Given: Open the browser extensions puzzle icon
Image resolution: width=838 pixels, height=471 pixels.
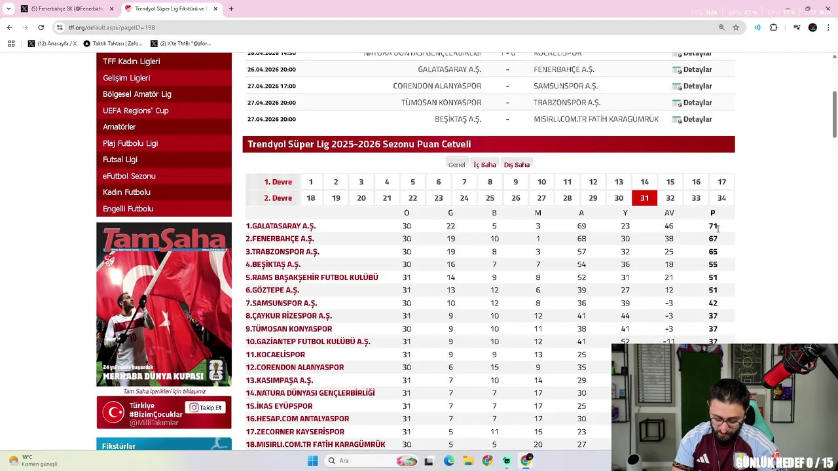Looking at the screenshot, I should (x=774, y=27).
